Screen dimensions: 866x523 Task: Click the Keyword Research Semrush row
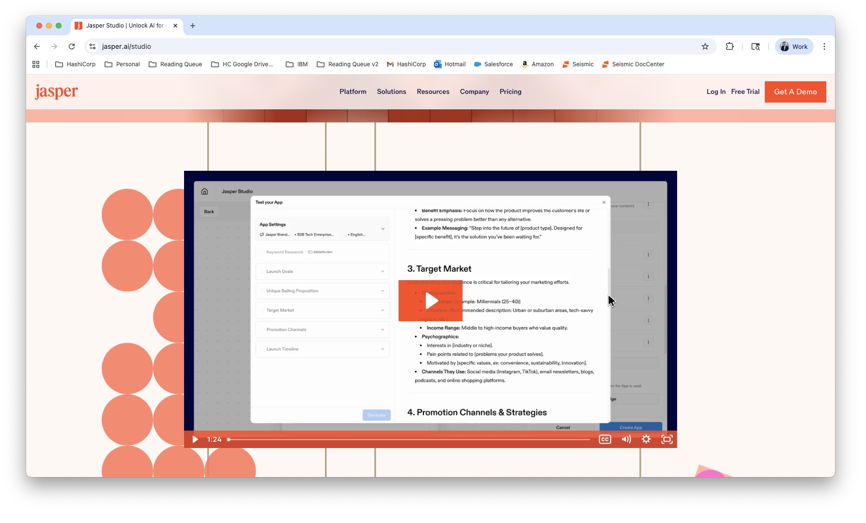(323, 252)
